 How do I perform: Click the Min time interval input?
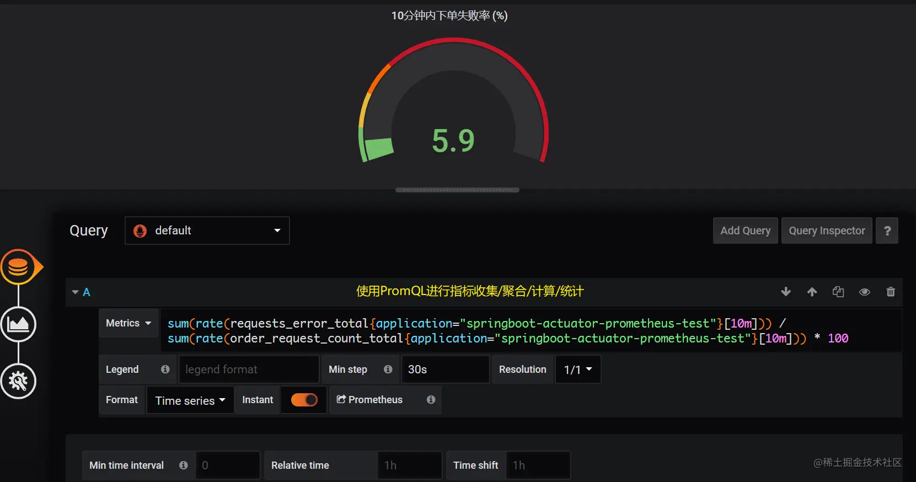pyautogui.click(x=227, y=465)
